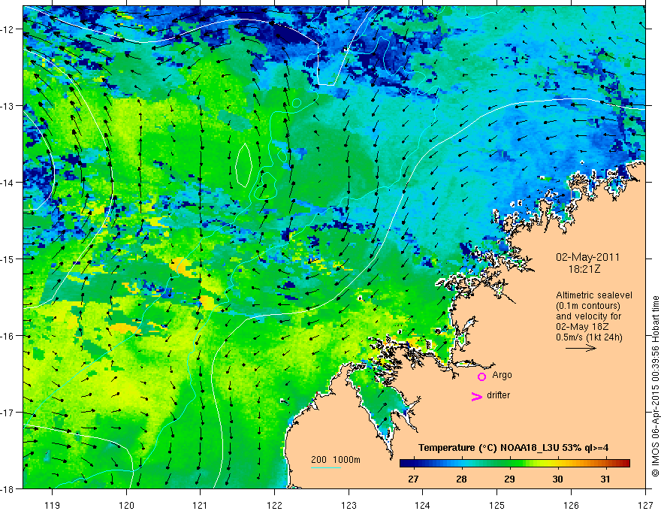Click the '200 1000m' bathymetry label

coord(336,460)
